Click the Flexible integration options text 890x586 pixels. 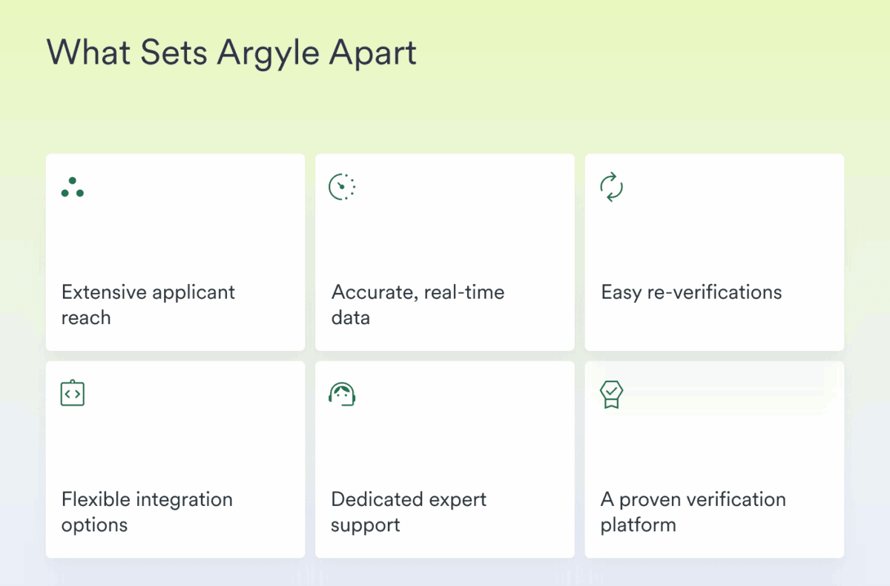tap(147, 512)
